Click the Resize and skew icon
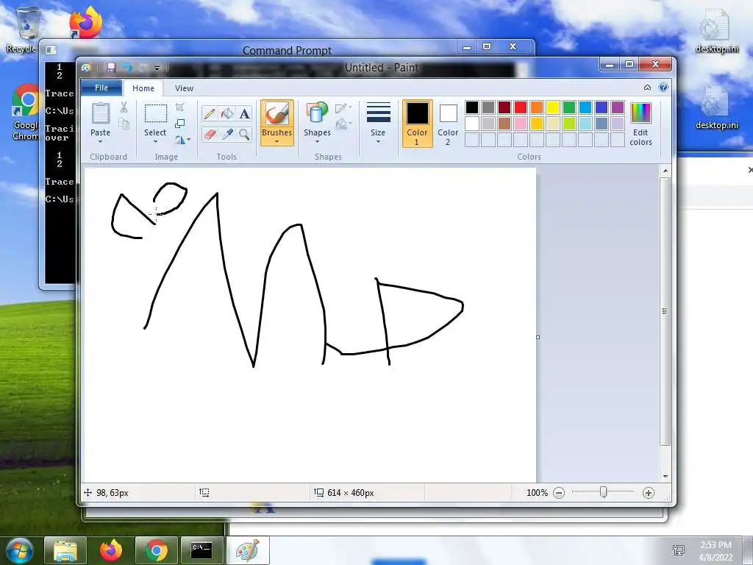Screen dimensions: 753x565 click(x=179, y=124)
